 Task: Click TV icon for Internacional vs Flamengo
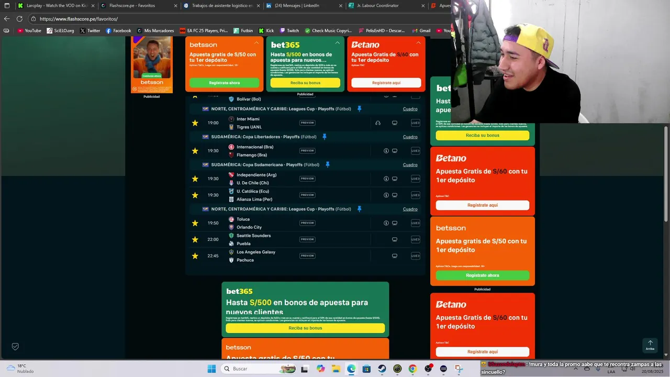[x=395, y=151]
